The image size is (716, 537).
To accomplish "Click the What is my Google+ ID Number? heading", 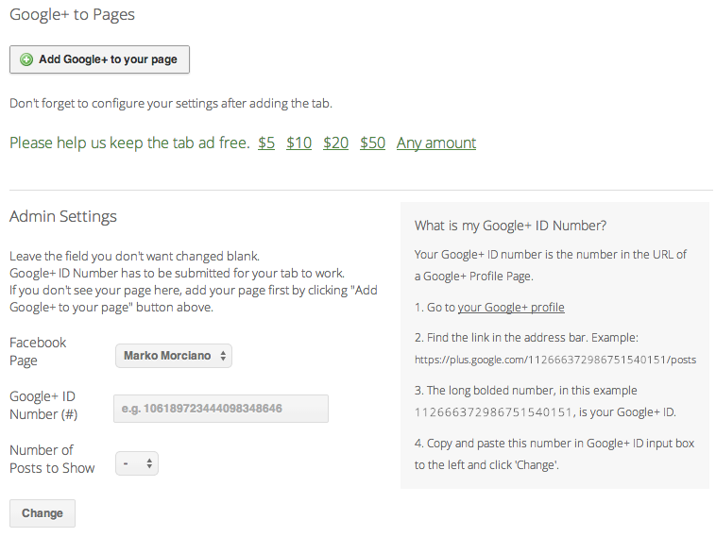I will point(510,226).
